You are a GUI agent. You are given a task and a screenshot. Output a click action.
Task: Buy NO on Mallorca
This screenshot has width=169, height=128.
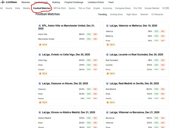[163, 36]
